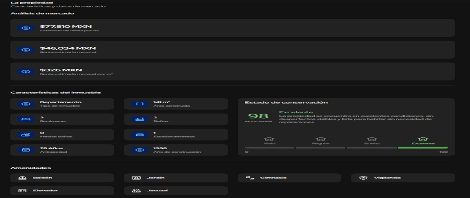Click the bathtub icon for Baños
The height and width of the screenshot is (198, 470).
point(139,119)
